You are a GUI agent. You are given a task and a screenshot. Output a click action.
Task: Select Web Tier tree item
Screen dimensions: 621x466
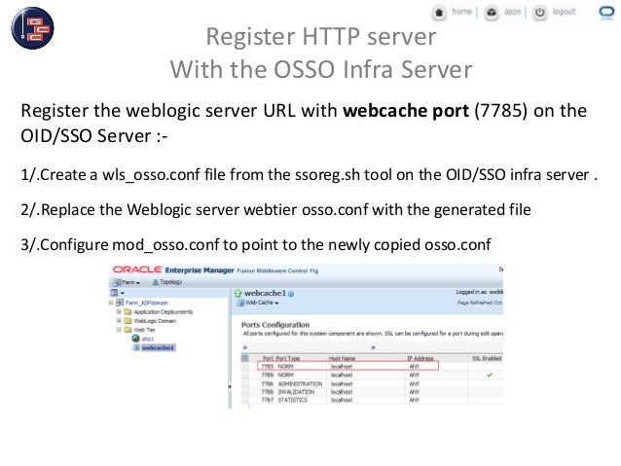[x=145, y=330]
